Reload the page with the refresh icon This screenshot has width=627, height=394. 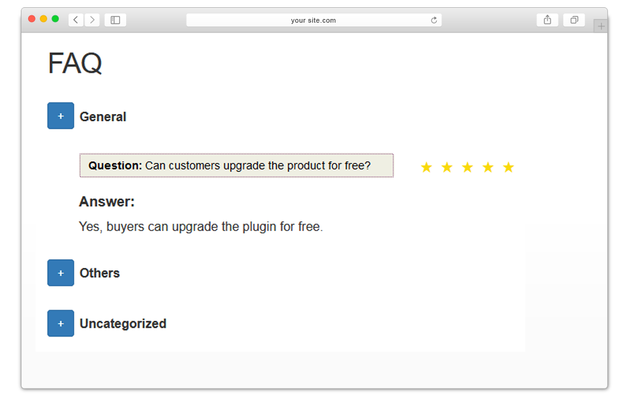tap(434, 20)
